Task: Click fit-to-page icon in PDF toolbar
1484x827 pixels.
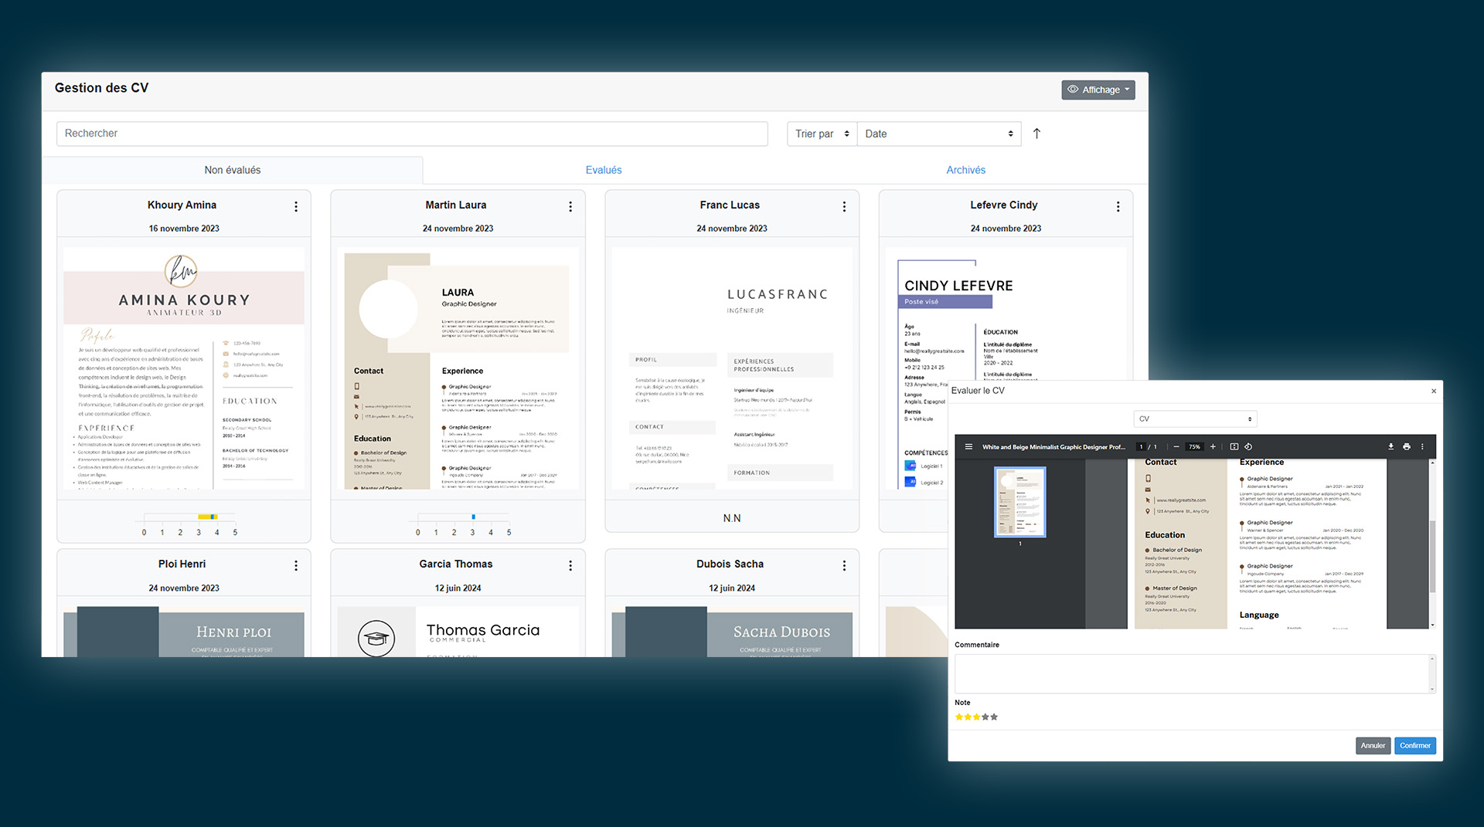Action: tap(1234, 447)
